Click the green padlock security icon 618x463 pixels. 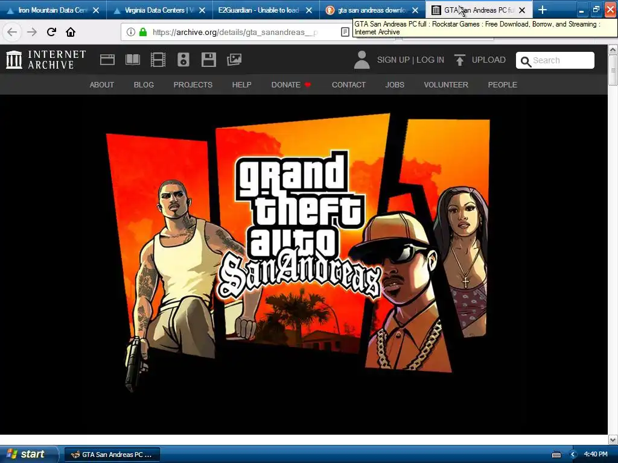(x=143, y=32)
